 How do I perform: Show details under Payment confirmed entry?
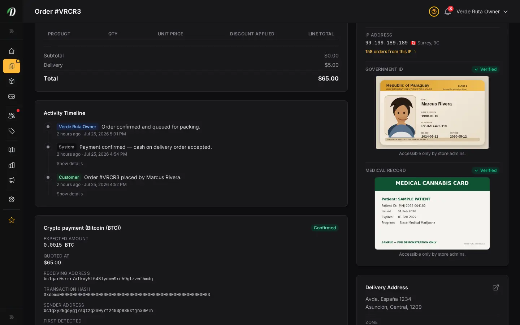pyautogui.click(x=70, y=164)
